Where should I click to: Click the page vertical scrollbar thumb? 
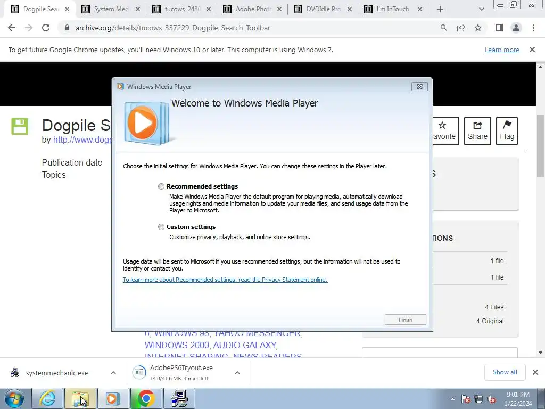(540, 146)
